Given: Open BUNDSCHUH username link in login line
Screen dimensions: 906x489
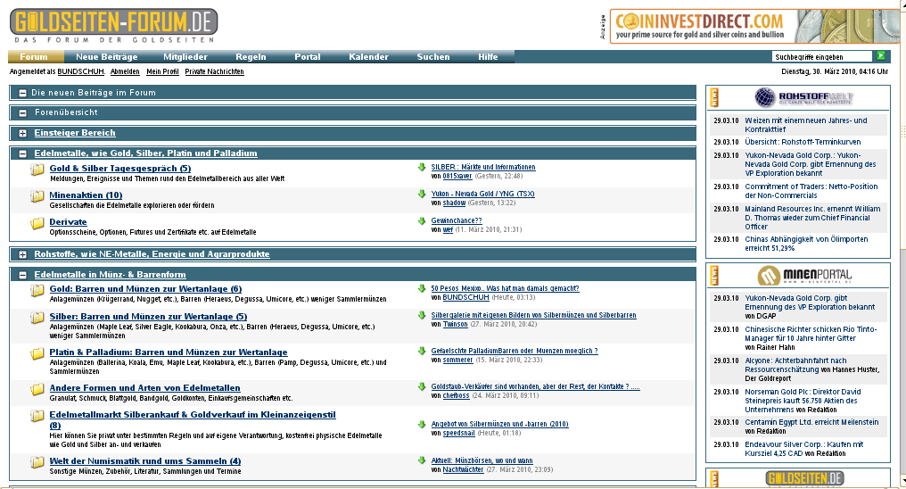Looking at the screenshot, I should (x=80, y=71).
